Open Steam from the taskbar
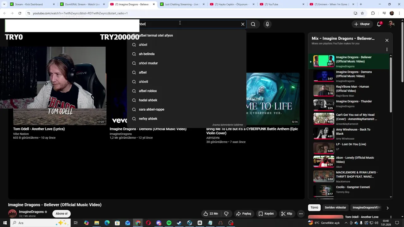This screenshot has width=404, height=227. [179, 223]
